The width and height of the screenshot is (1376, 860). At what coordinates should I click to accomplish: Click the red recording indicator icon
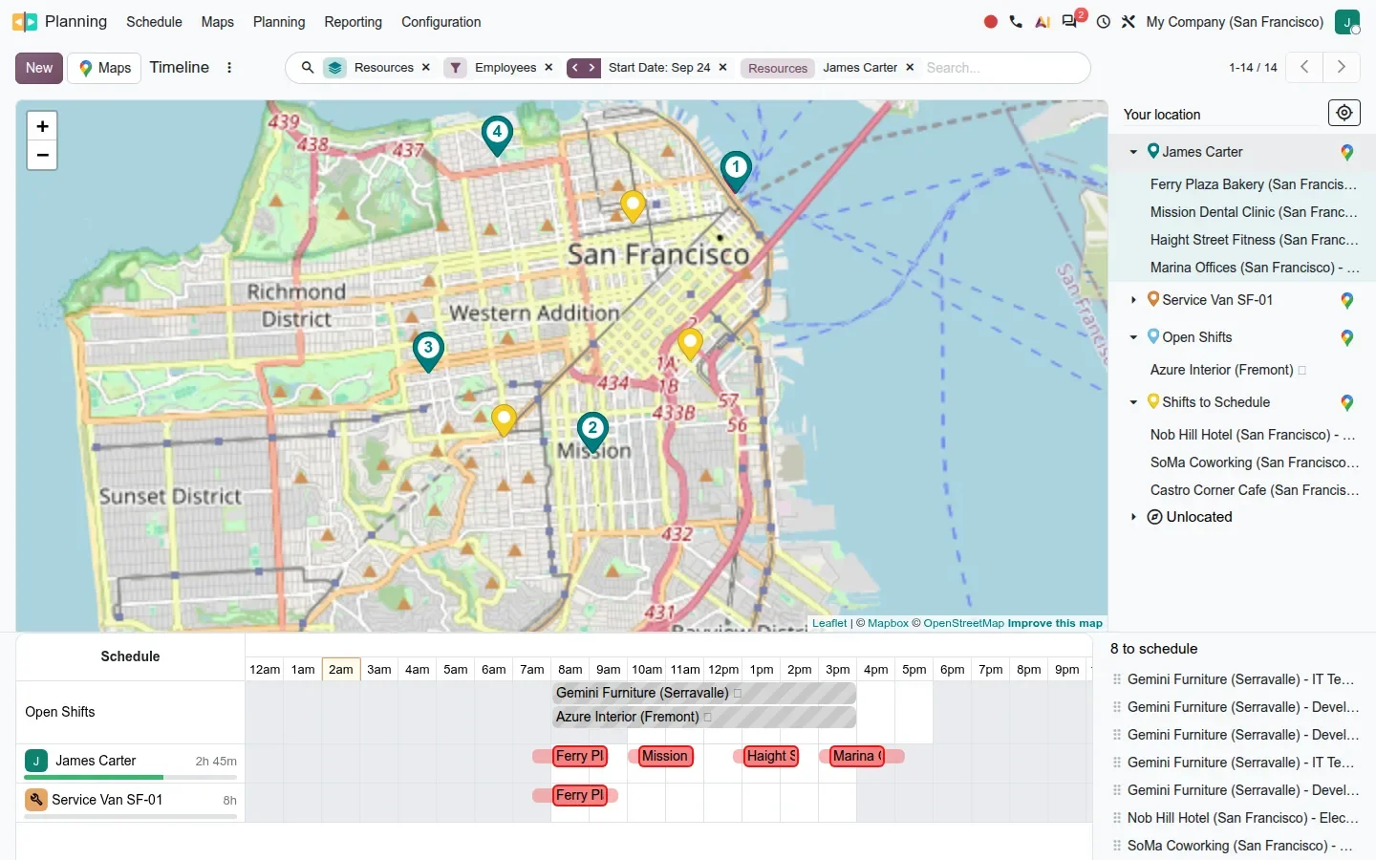point(991,22)
